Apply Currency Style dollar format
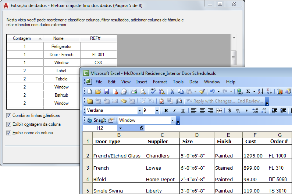 [x=229, y=111]
